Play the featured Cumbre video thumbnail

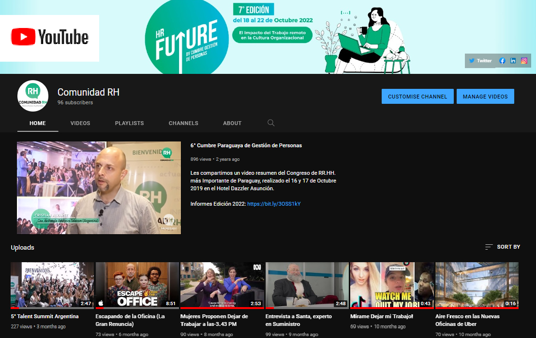pos(99,188)
